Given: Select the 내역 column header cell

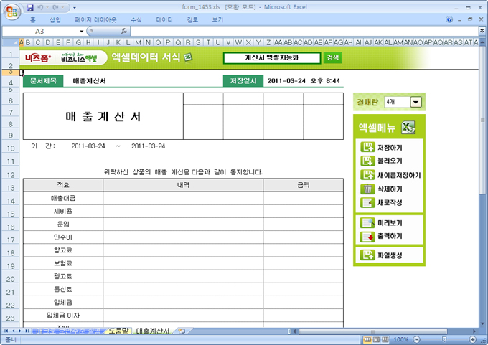Looking at the screenshot, I should tap(183, 185).
